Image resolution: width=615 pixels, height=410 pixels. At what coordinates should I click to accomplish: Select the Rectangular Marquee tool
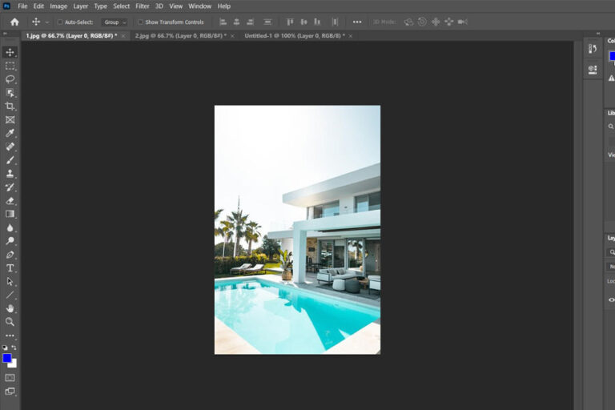pyautogui.click(x=10, y=66)
